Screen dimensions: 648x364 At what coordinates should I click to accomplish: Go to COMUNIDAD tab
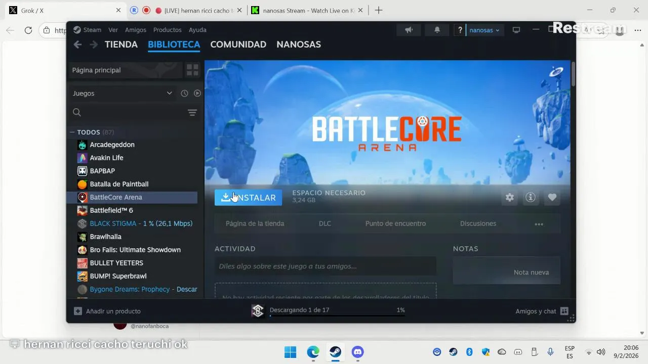pos(238,44)
